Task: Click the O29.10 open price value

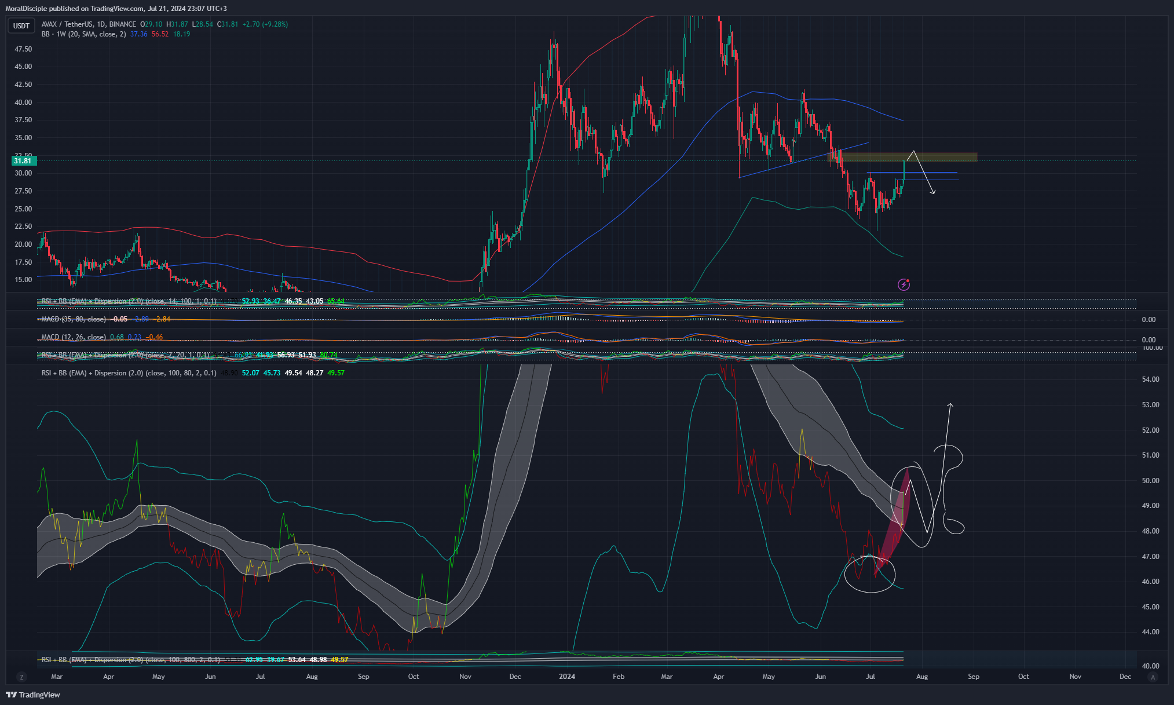Action: point(152,24)
